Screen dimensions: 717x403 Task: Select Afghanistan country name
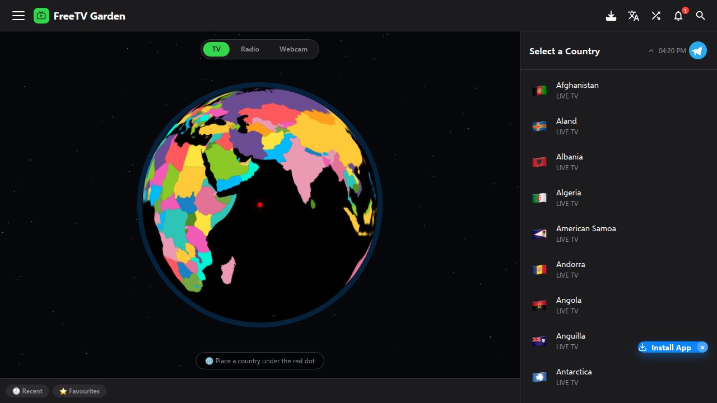(x=577, y=85)
